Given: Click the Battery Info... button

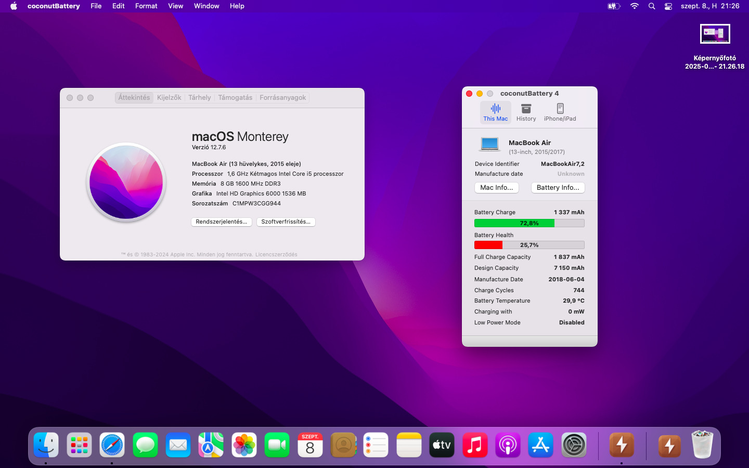Looking at the screenshot, I should click(x=558, y=188).
